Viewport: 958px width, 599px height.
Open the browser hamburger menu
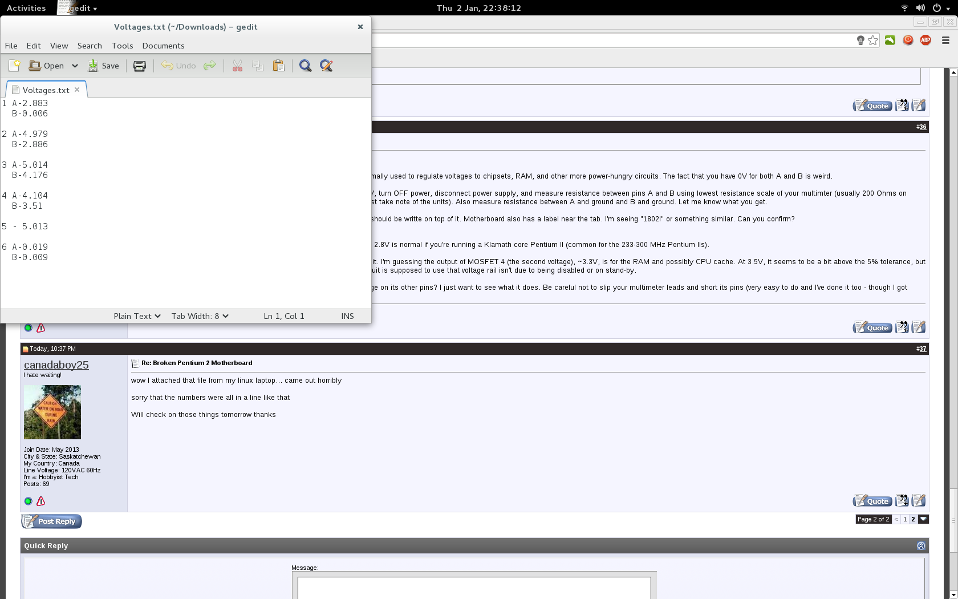[x=945, y=41]
